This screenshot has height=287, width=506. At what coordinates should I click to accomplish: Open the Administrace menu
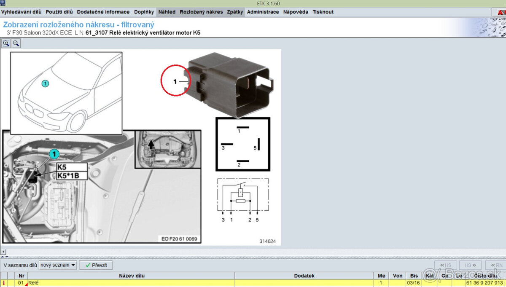[x=263, y=12]
